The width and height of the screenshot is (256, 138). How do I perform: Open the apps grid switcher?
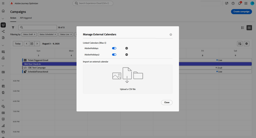point(246,3)
